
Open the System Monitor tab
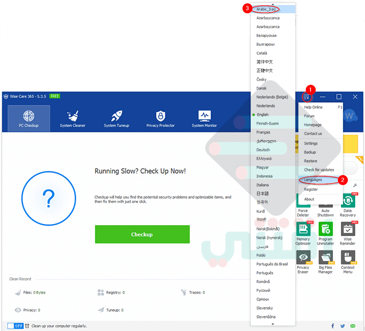[x=204, y=118]
